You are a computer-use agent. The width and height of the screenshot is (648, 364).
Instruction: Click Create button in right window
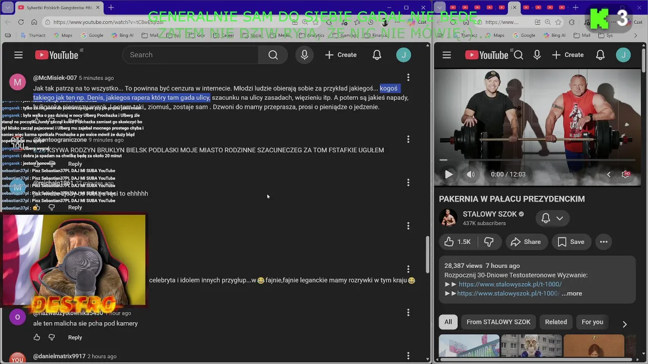click(568, 55)
